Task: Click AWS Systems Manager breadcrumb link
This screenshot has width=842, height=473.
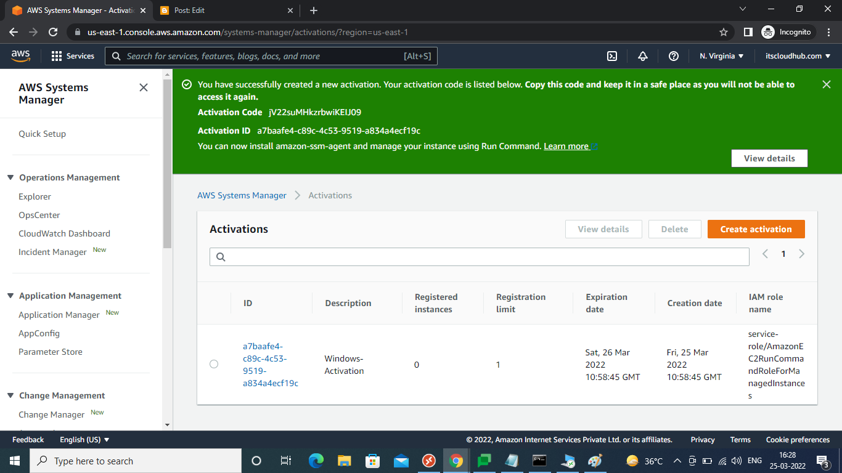Action: point(242,195)
